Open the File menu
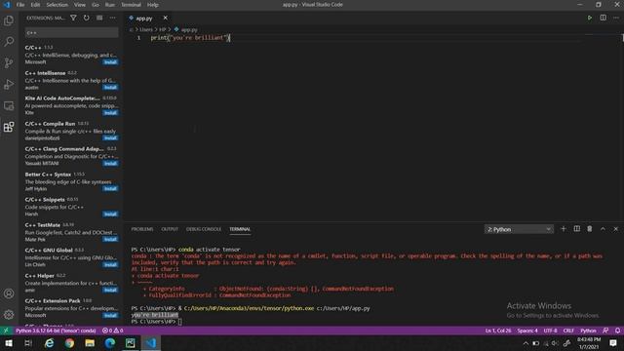Screen dimensions: 624x351 [20, 5]
